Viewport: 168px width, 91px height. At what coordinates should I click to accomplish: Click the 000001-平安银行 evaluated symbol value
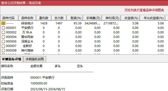pos(42,77)
